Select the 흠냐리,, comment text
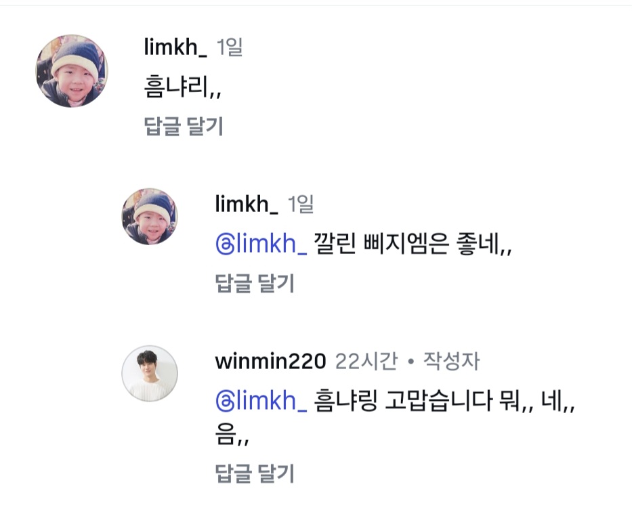632x516 pixels. (182, 88)
